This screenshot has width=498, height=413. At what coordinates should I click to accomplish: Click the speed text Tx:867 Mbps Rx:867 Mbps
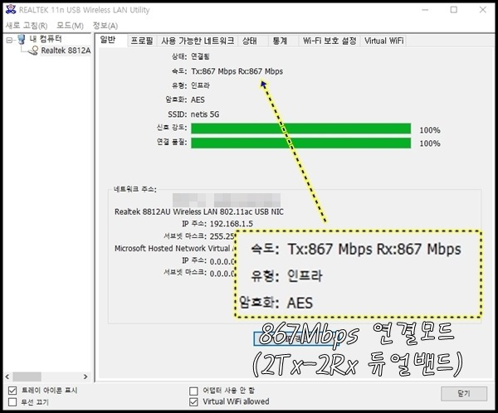point(237,71)
